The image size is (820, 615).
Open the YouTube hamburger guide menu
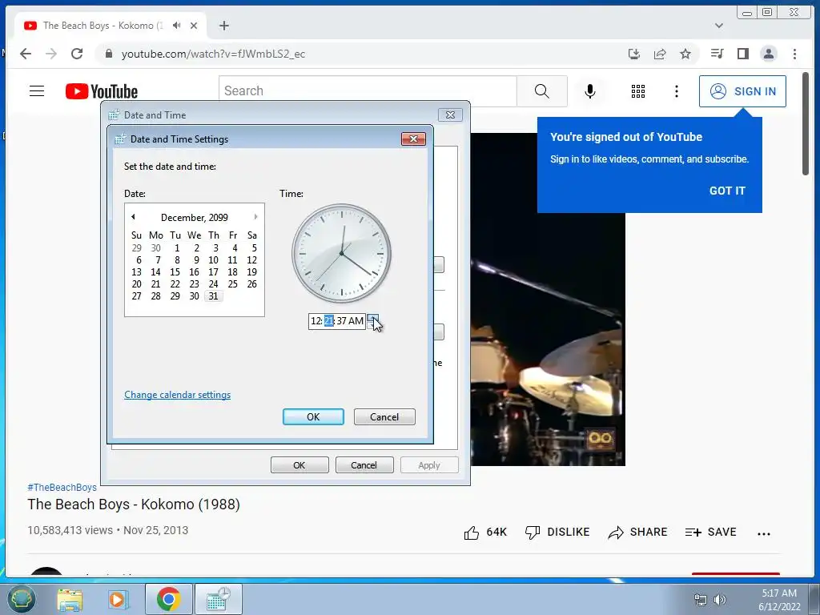click(37, 91)
